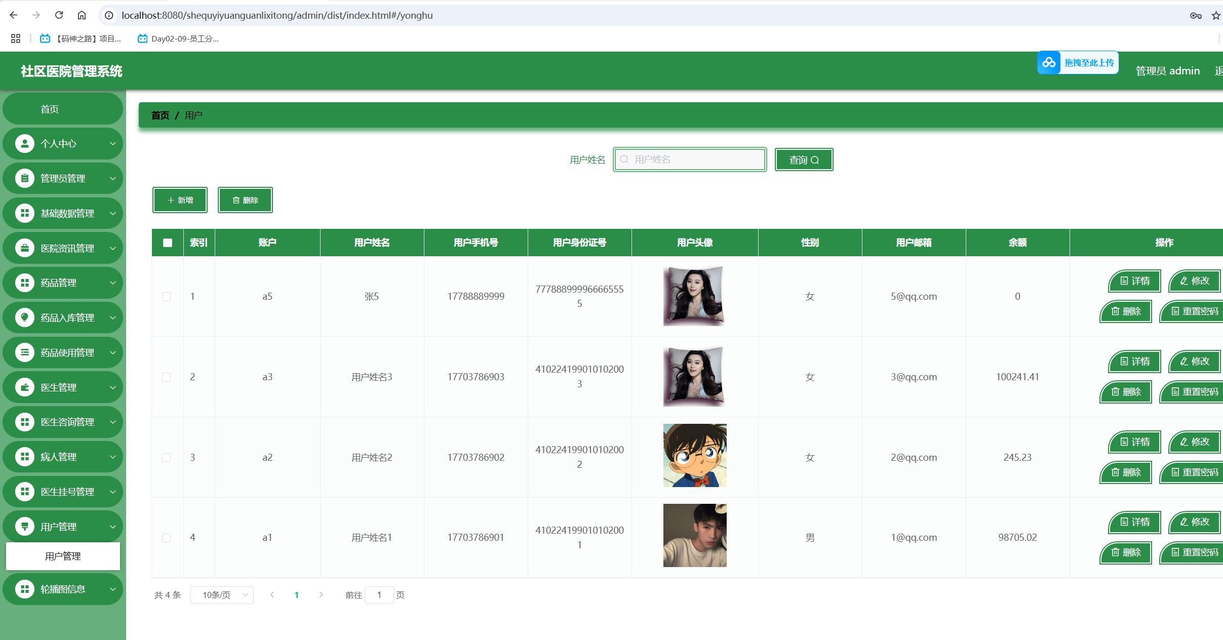Click the 医生管理 wallet icon
1223x640 pixels.
(24, 387)
